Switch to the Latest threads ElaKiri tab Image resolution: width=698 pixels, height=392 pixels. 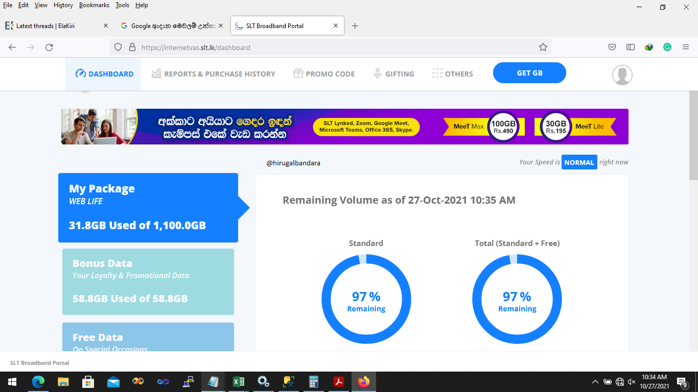[x=56, y=26]
